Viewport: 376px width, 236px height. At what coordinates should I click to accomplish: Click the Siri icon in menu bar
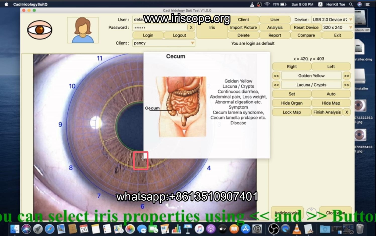[x=359, y=4]
